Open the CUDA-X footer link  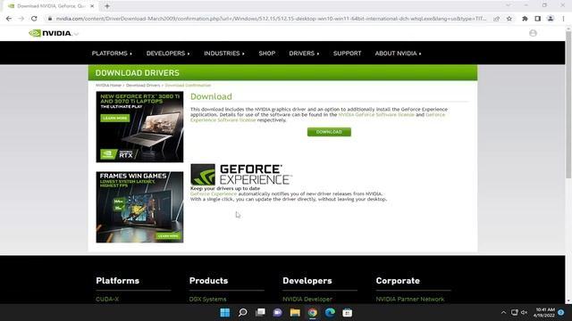107,300
